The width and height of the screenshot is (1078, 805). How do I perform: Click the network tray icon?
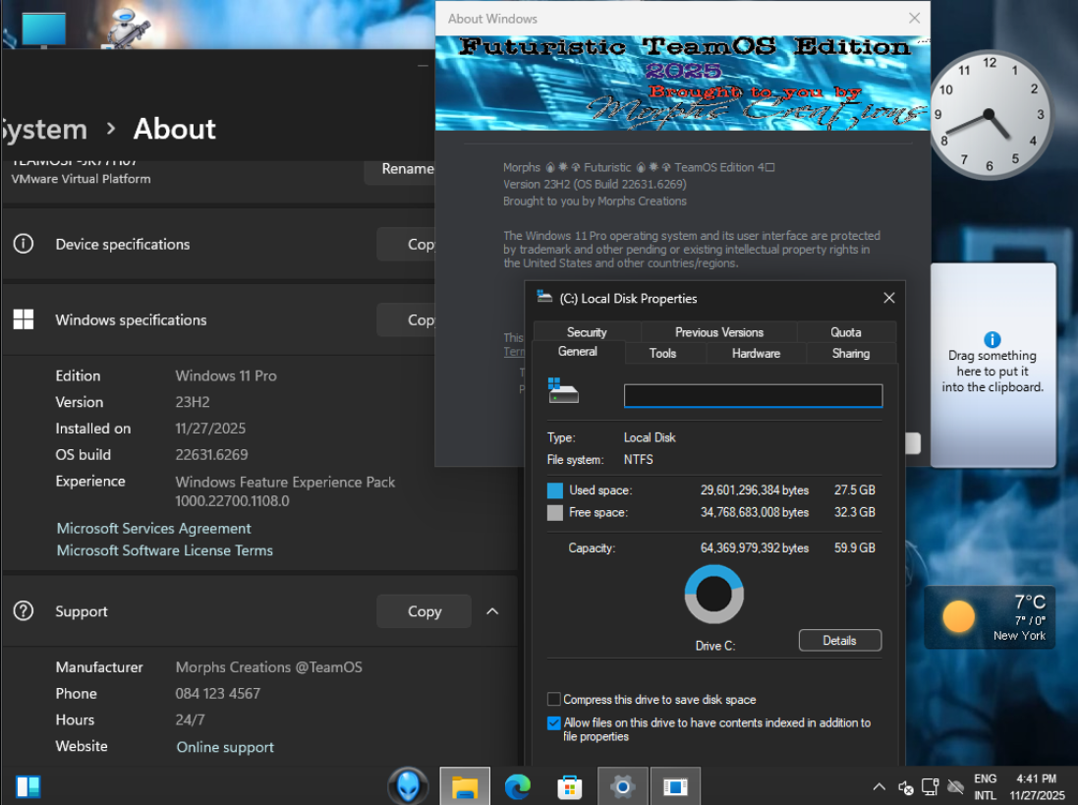click(931, 786)
